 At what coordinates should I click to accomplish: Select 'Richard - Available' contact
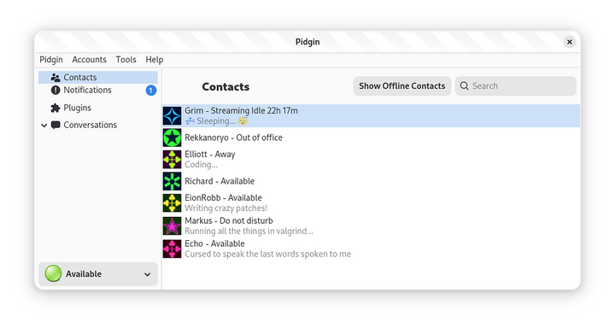pos(371,181)
